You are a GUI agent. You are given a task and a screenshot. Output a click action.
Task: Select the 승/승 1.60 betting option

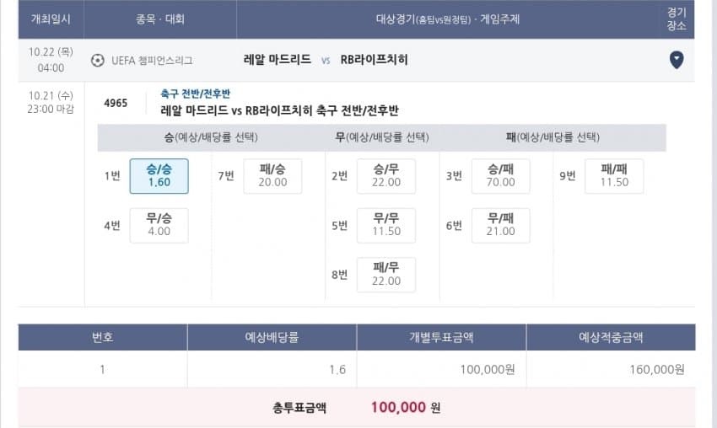coord(159,176)
